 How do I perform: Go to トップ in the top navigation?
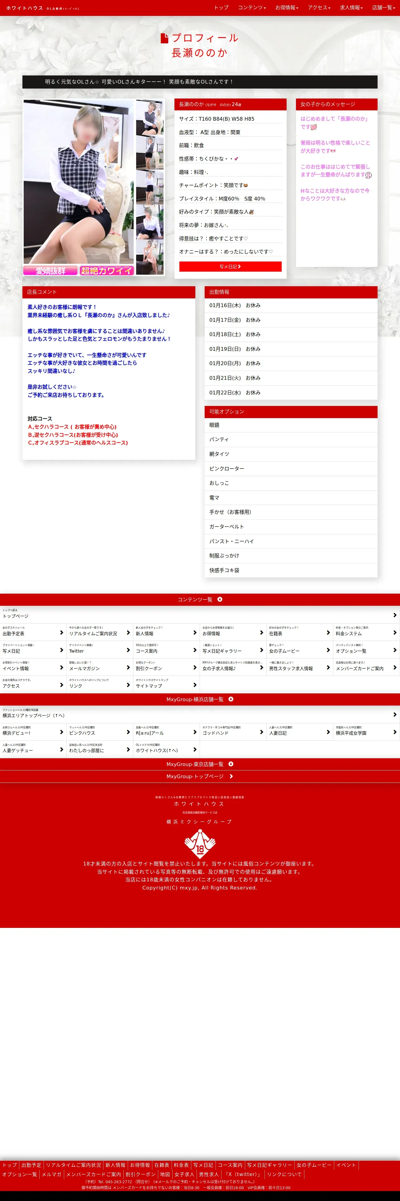click(x=221, y=7)
